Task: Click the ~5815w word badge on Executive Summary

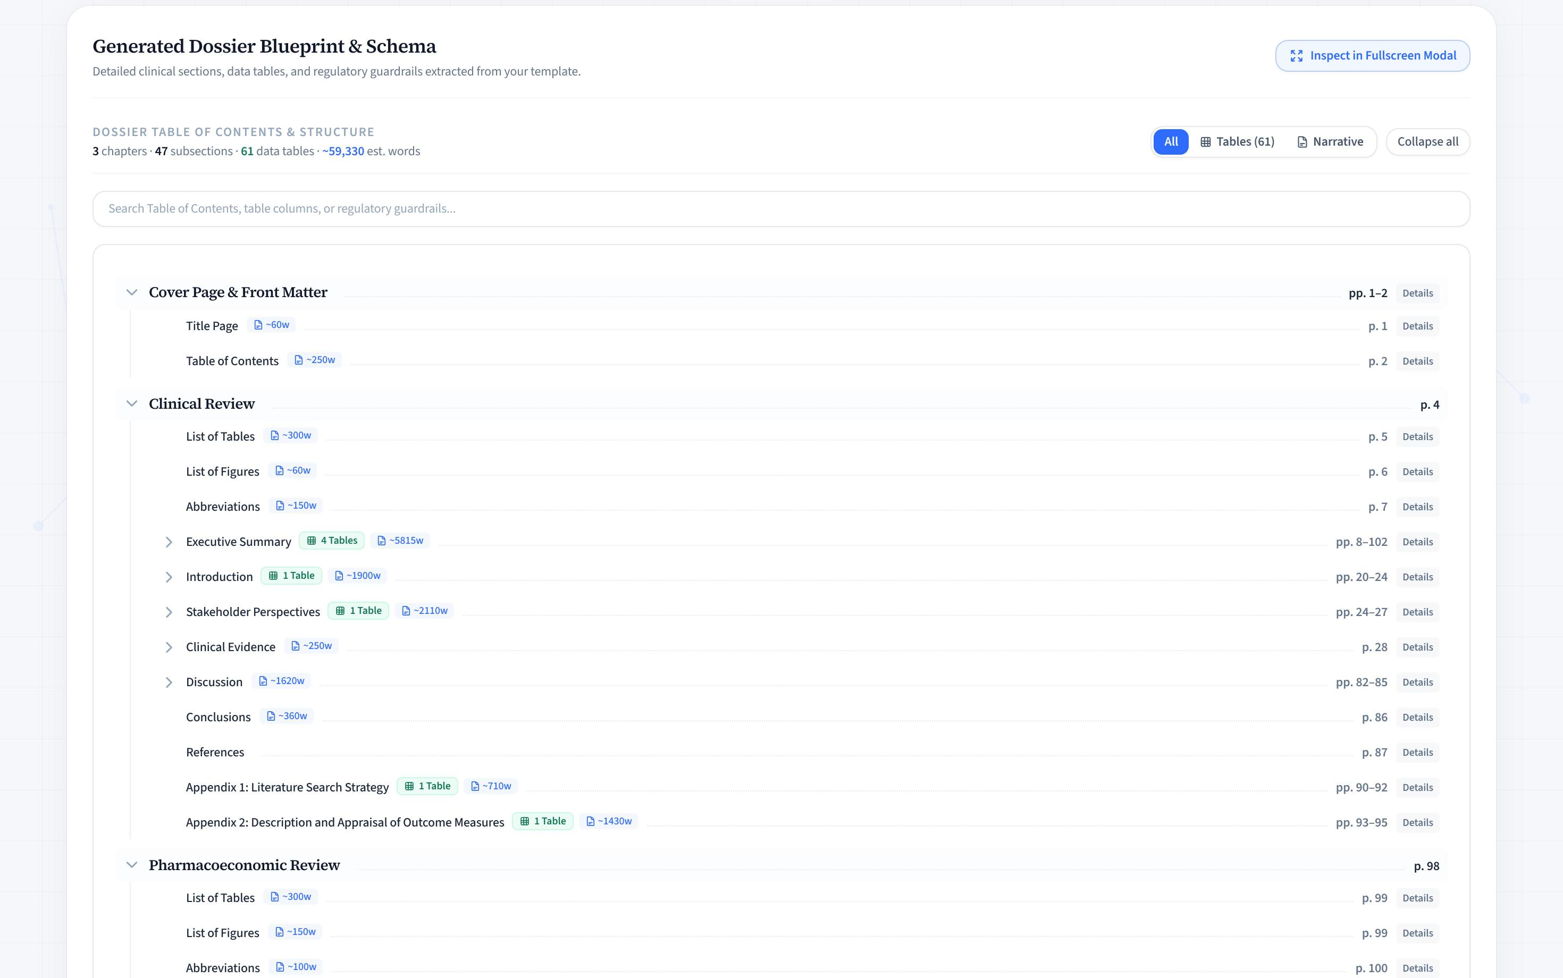Action: 400,541
